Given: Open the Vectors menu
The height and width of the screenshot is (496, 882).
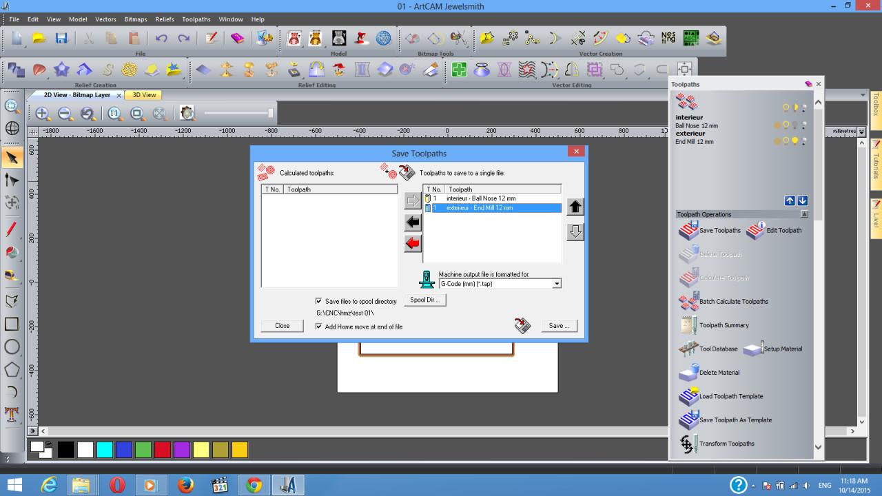Looking at the screenshot, I should click(x=105, y=19).
